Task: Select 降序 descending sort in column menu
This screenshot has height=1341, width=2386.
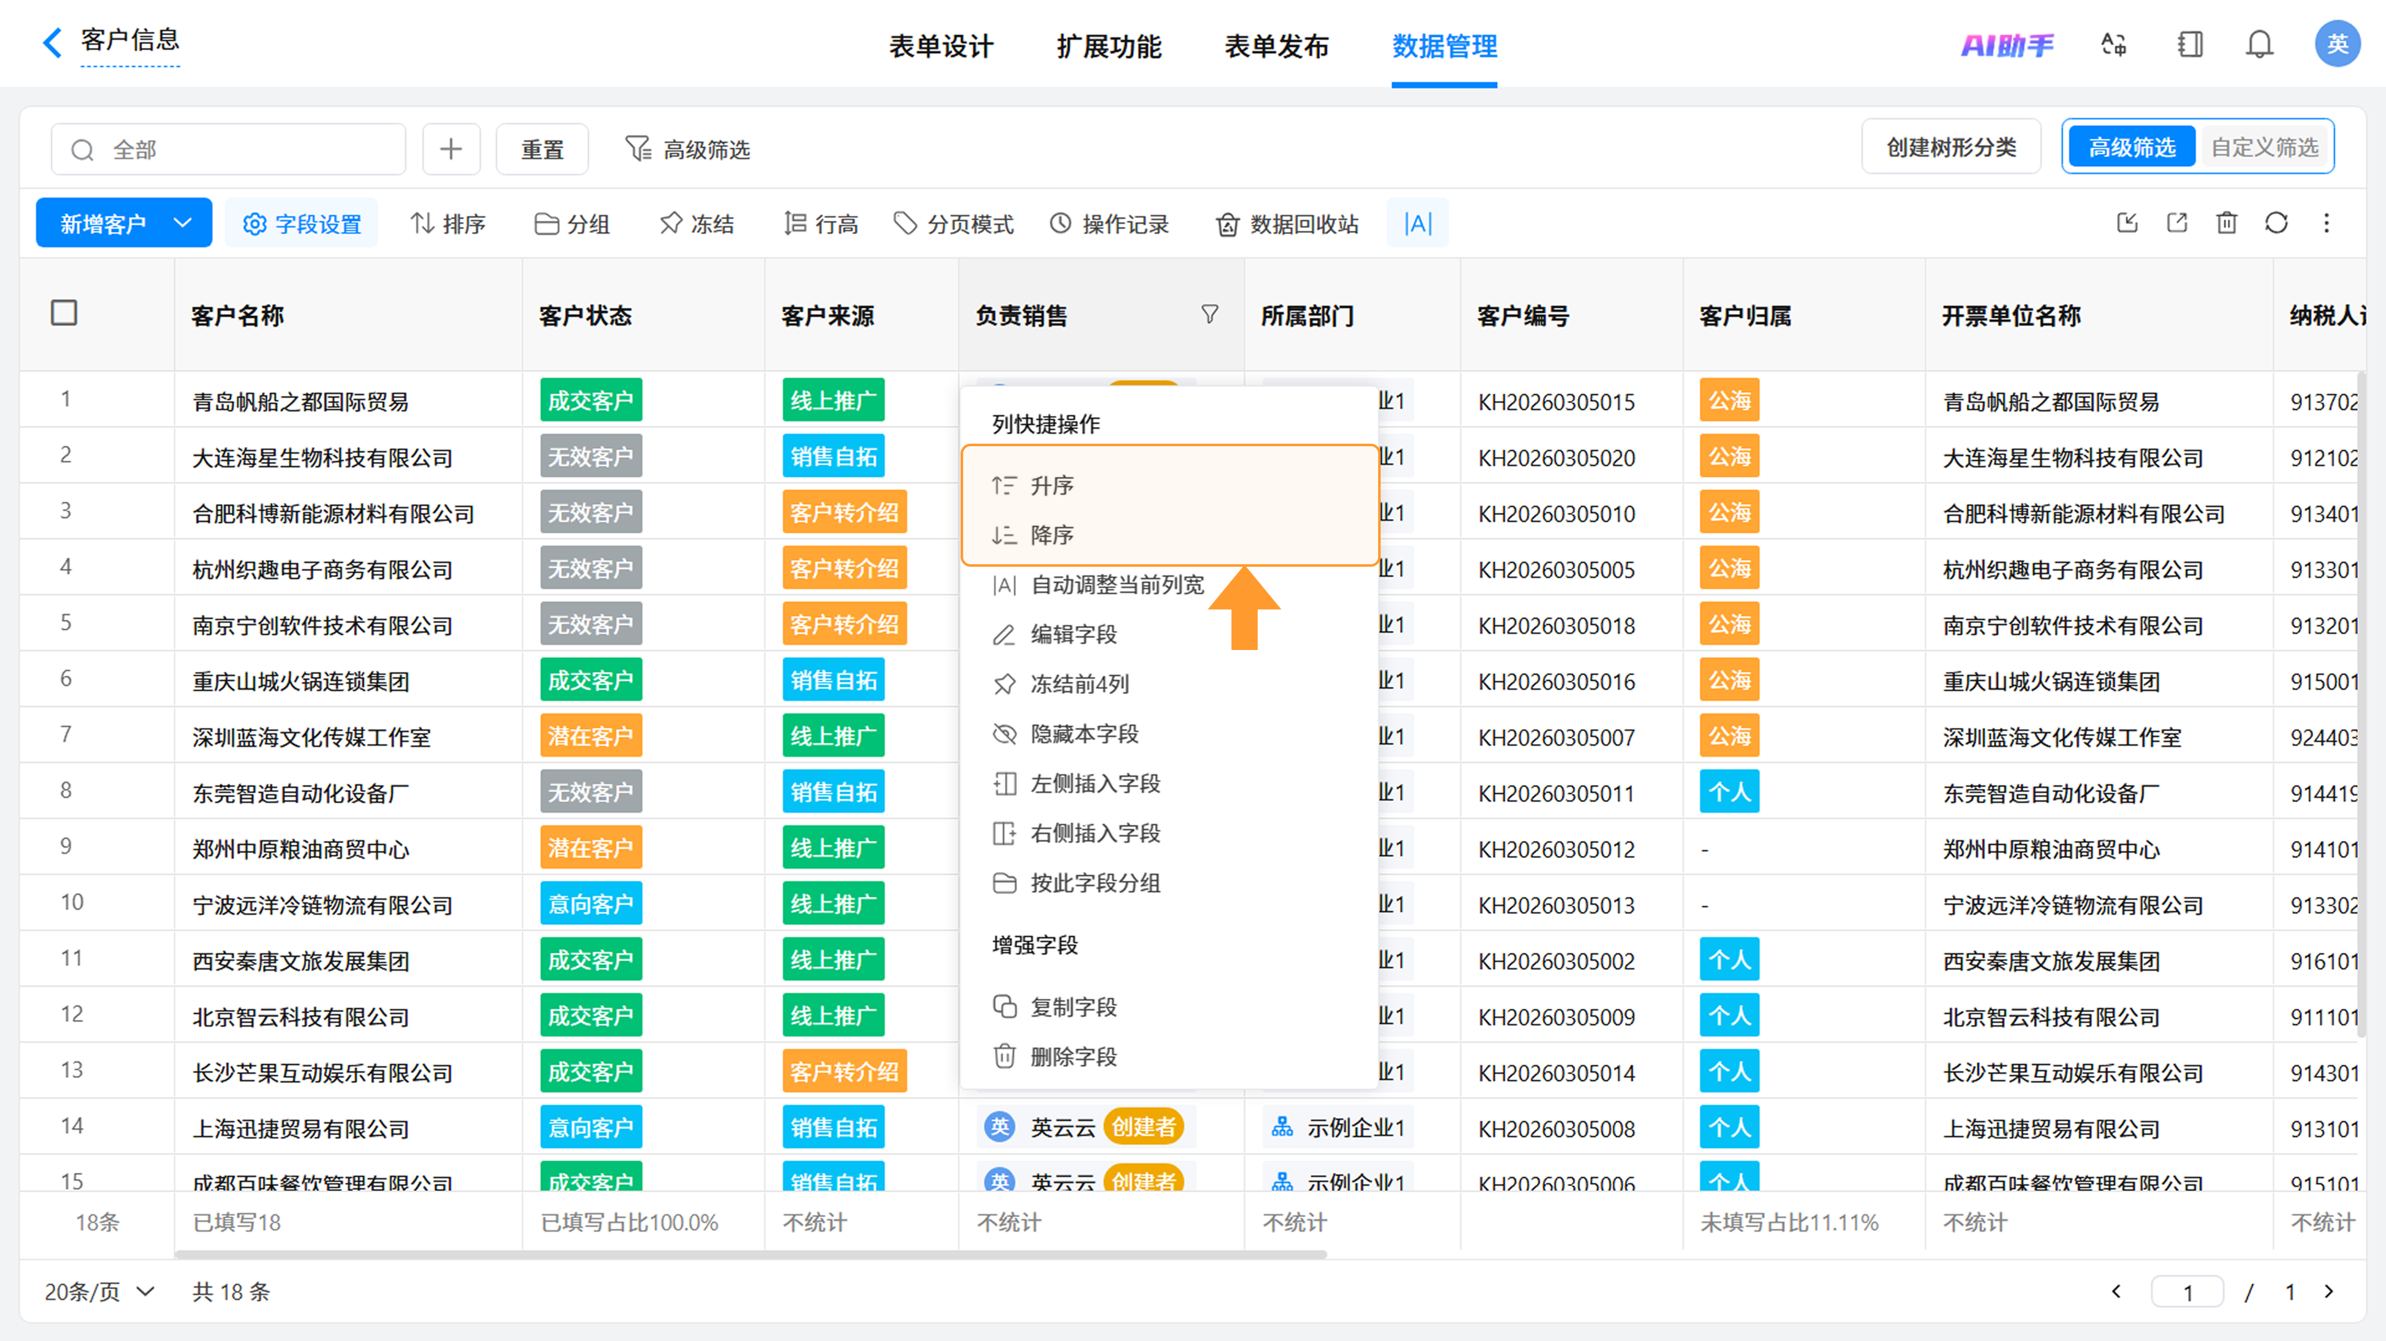Action: (1170, 535)
